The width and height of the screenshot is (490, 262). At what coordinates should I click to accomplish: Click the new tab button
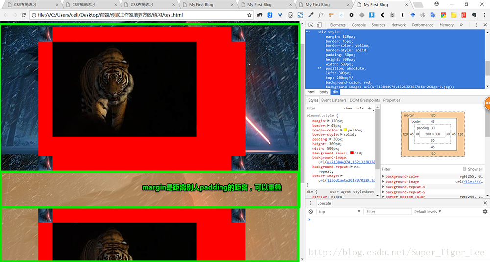click(x=418, y=5)
